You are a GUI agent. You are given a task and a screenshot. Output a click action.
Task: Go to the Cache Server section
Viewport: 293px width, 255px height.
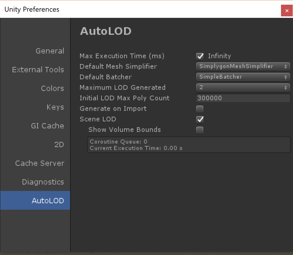pos(40,163)
